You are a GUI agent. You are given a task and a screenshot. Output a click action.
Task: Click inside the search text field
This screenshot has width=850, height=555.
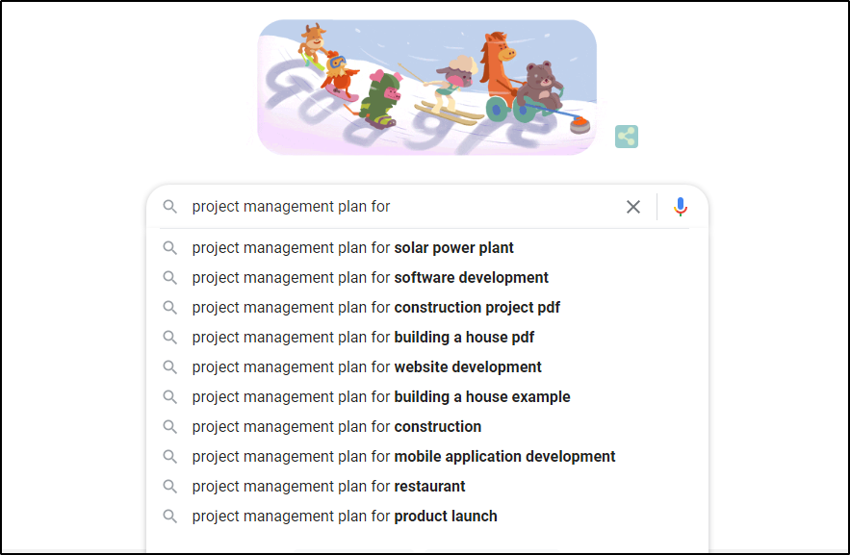(x=404, y=207)
